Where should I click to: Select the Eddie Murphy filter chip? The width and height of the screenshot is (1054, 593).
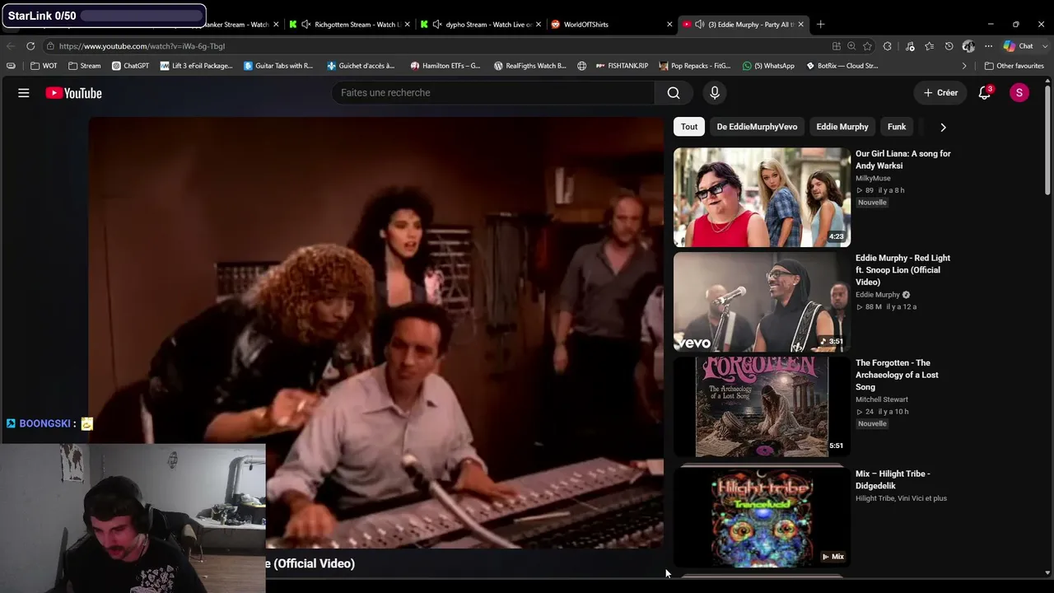click(842, 127)
